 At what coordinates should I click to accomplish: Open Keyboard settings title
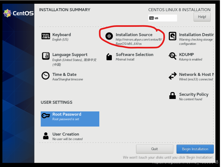pos(62,35)
